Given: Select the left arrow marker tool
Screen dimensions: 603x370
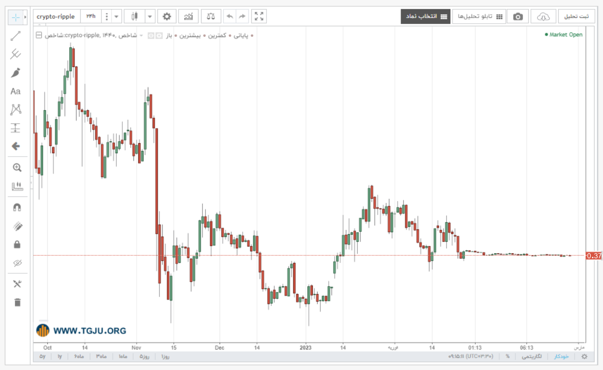Looking at the screenshot, I should click(x=16, y=146).
